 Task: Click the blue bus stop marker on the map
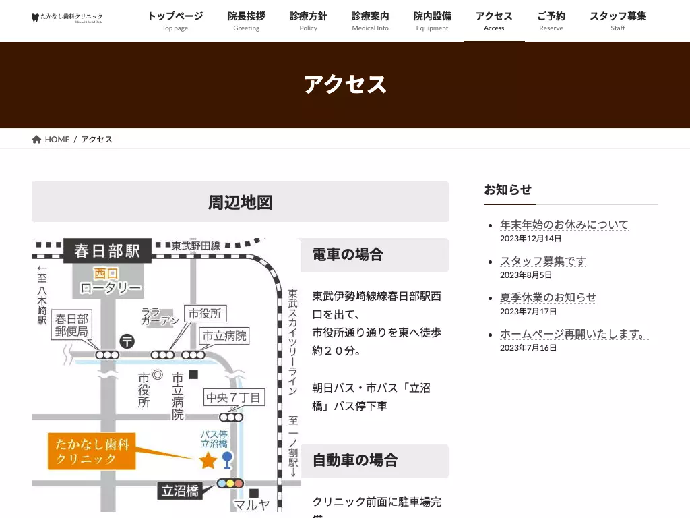click(x=227, y=460)
